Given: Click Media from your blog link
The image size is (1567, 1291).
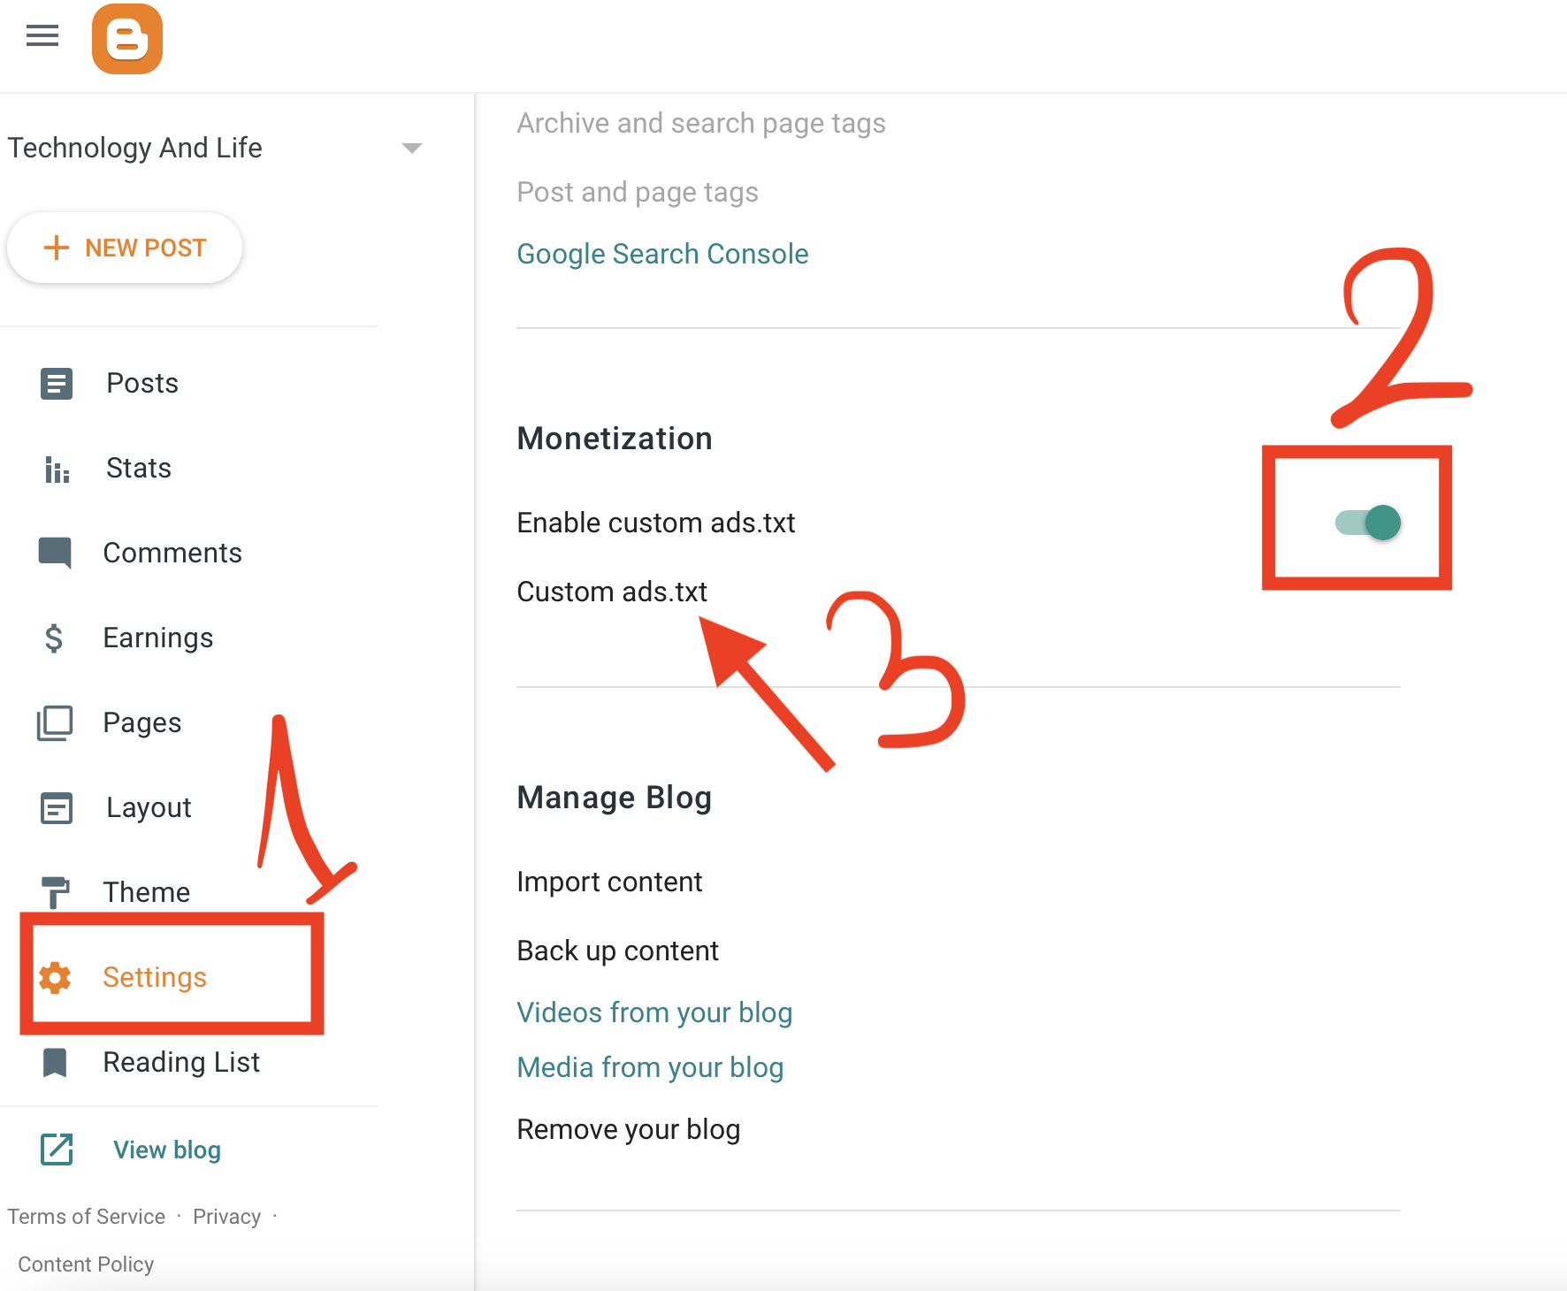Looking at the screenshot, I should [650, 1067].
